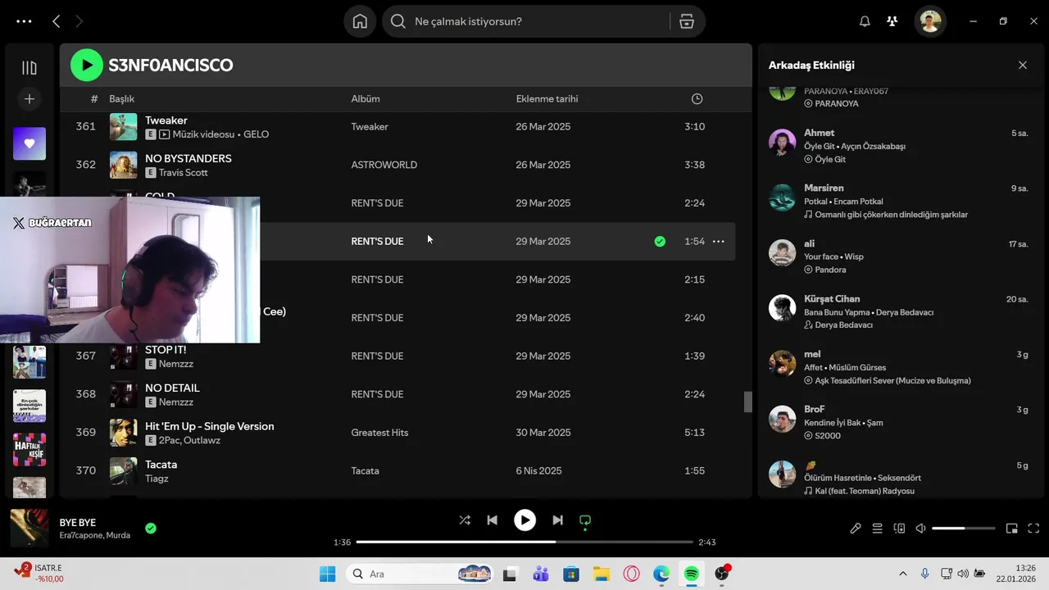Open the Greatest Hits album link

pos(379,433)
